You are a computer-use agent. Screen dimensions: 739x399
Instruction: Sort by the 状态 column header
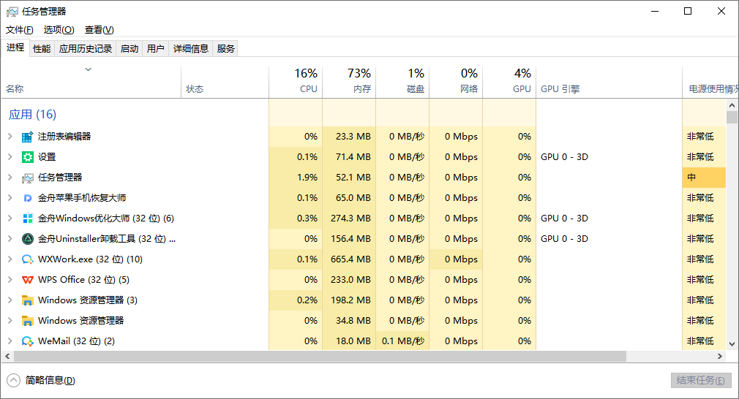[225, 81]
